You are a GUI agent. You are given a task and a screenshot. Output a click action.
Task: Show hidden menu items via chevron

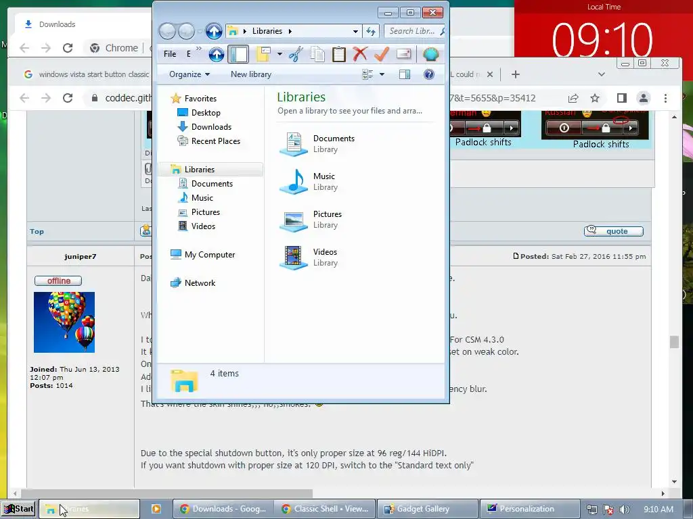(x=198, y=49)
